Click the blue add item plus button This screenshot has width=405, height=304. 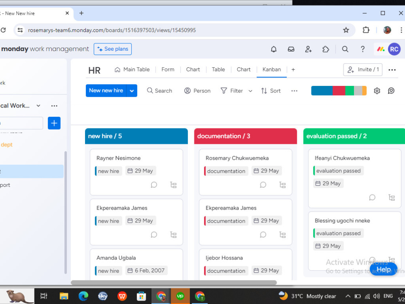point(54,123)
